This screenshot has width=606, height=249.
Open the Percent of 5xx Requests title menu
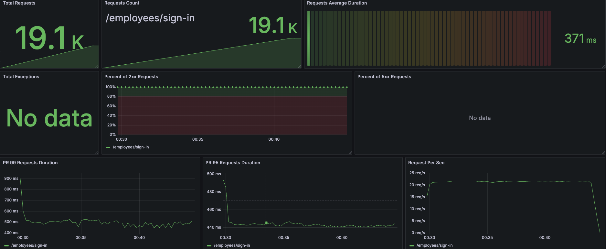click(384, 77)
